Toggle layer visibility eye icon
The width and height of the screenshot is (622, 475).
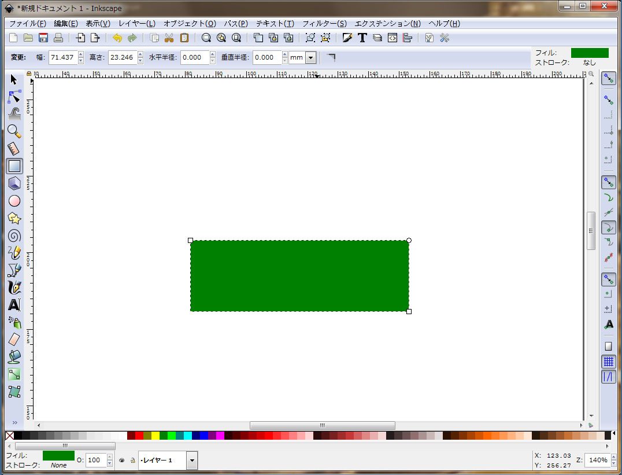(122, 461)
